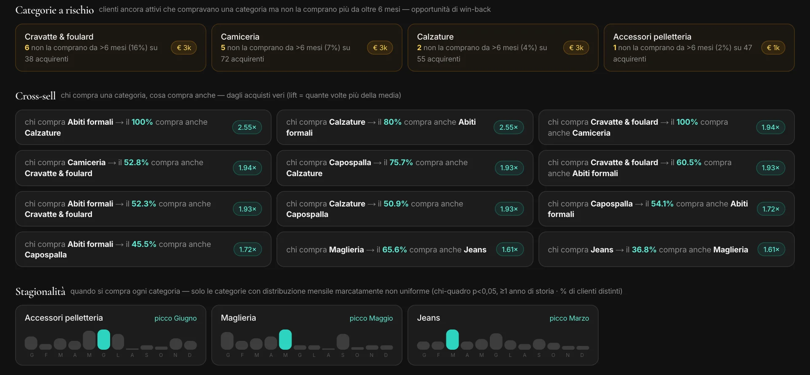Click the 36.8% figure in Jeans → Maglieria card
The image size is (810, 375).
(x=644, y=249)
